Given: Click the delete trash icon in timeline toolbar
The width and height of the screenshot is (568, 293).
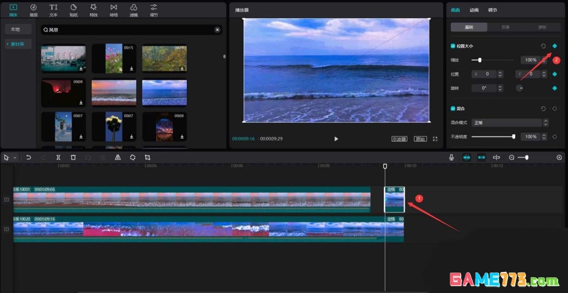Looking at the screenshot, I should coord(73,158).
